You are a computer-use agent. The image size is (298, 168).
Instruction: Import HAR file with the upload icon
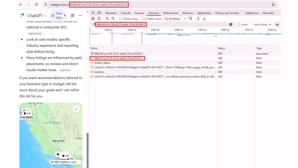(x=198, y=18)
